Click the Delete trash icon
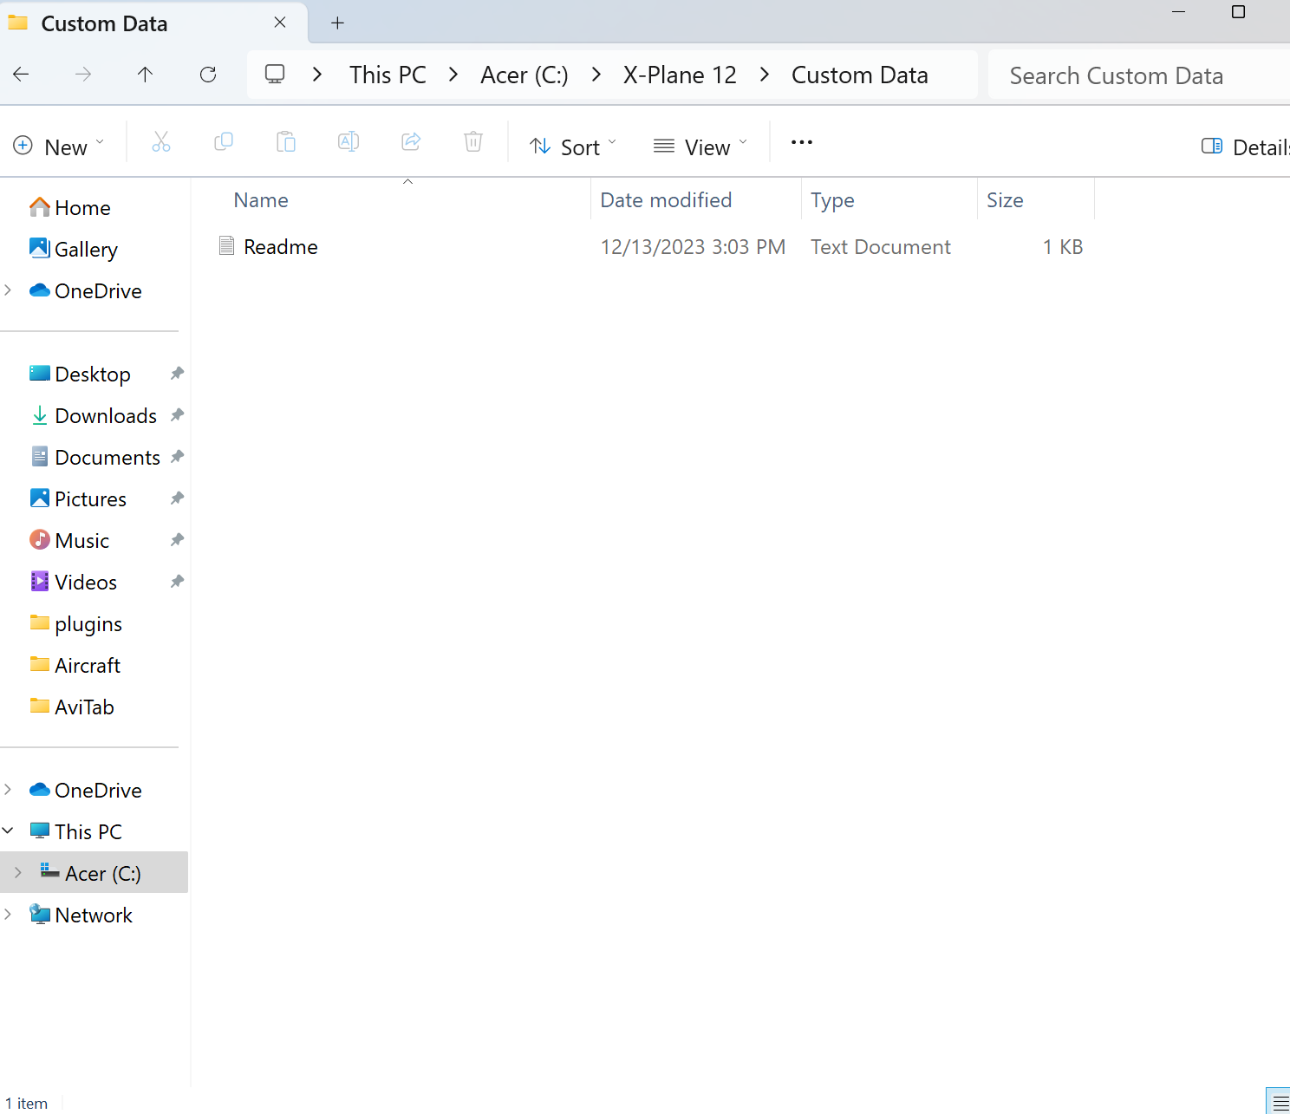The image size is (1290, 1114). pyautogui.click(x=473, y=142)
